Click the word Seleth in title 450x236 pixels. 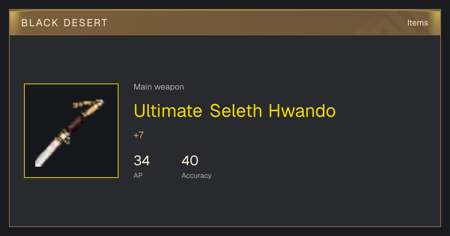click(x=236, y=111)
